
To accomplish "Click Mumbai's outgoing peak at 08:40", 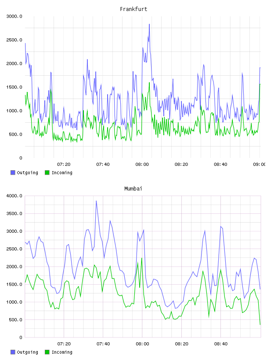I will coord(221,227).
